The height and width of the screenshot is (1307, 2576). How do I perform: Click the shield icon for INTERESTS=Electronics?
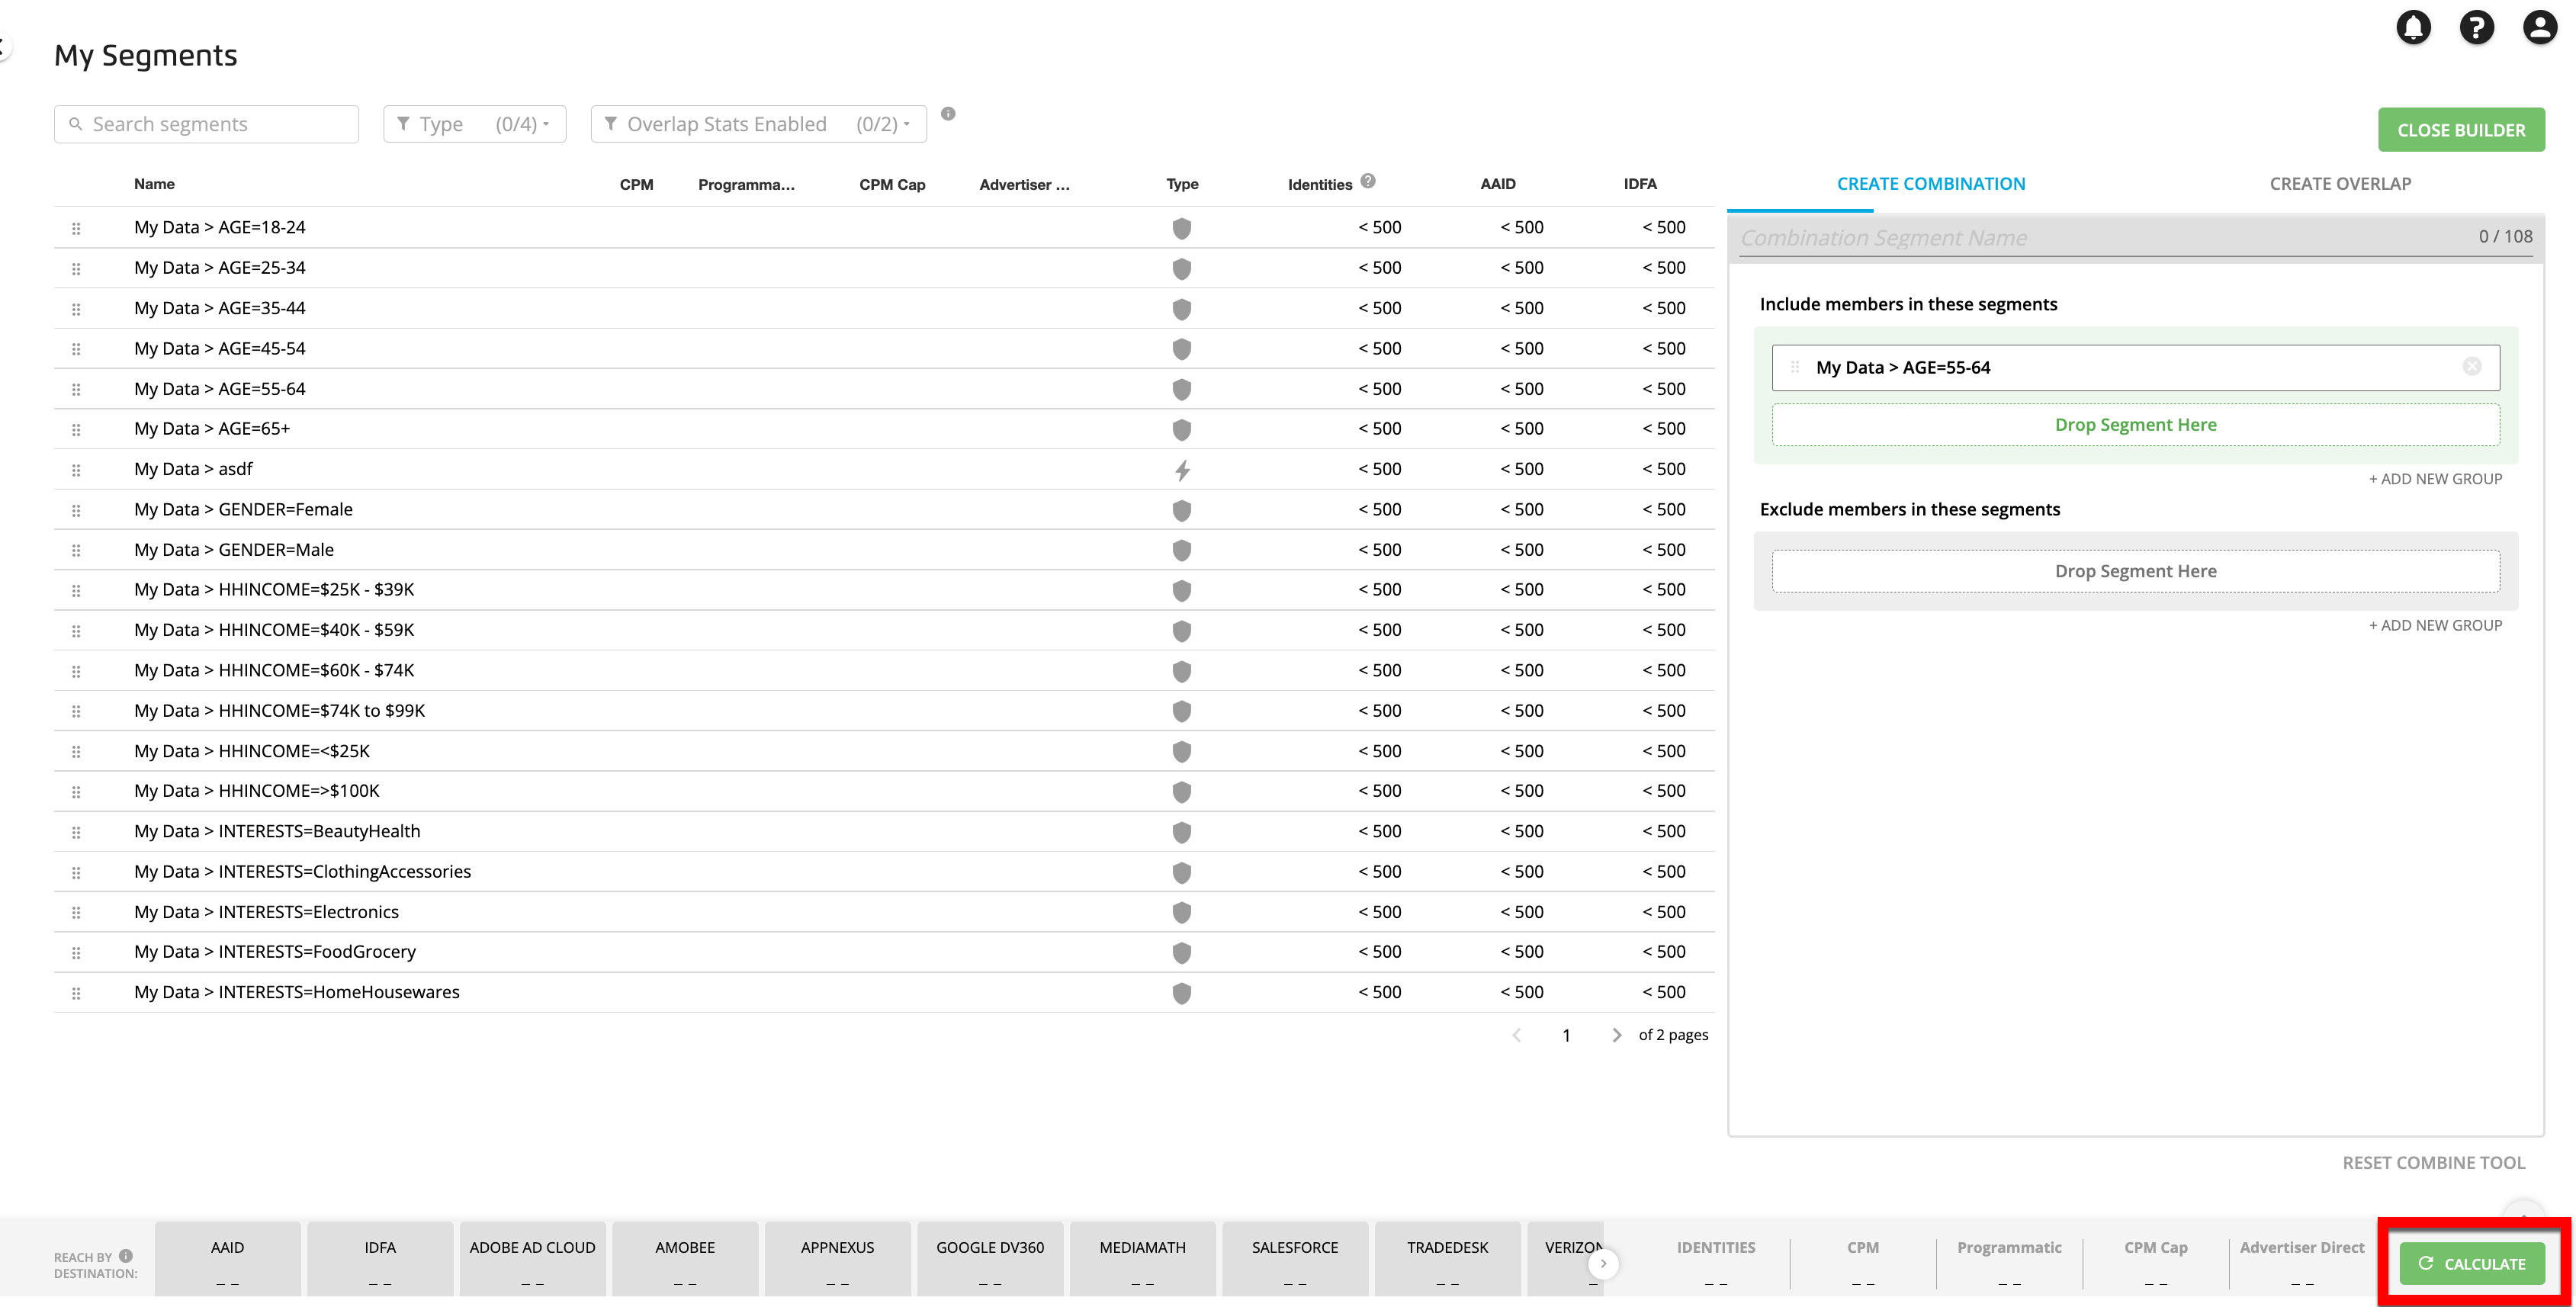1182,912
